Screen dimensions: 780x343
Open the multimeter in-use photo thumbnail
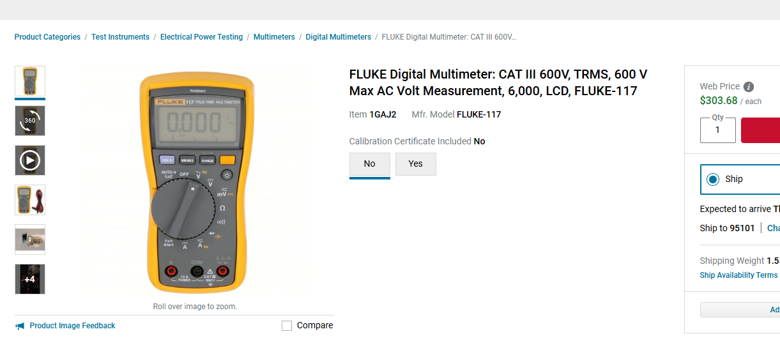tap(30, 240)
